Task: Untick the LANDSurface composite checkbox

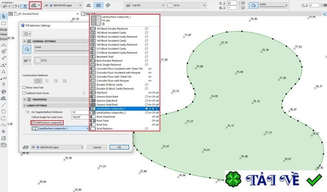Action: pyautogui.click(x=33, y=123)
